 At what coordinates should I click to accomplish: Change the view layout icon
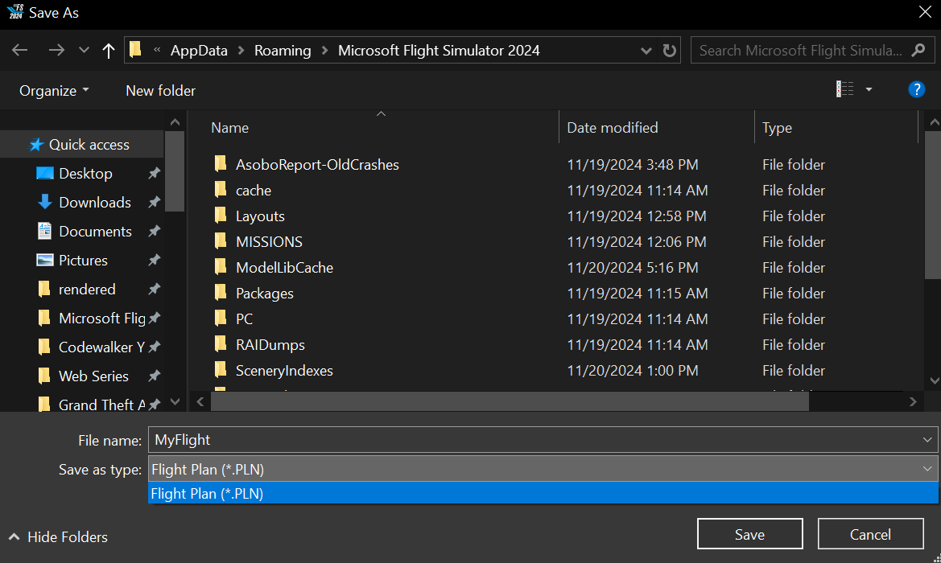click(x=845, y=89)
